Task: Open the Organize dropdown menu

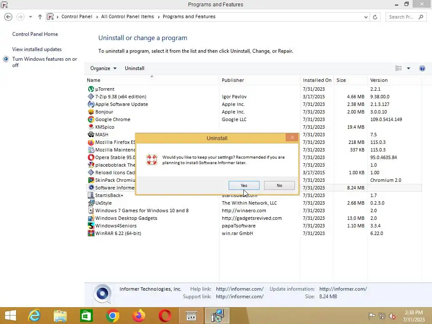Action: pos(103,68)
